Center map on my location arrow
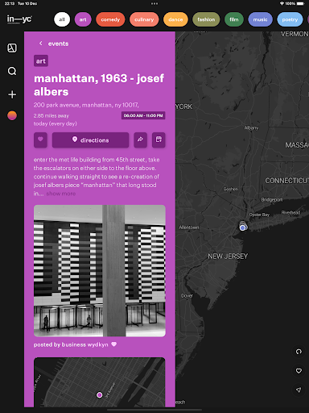 pos(299,390)
